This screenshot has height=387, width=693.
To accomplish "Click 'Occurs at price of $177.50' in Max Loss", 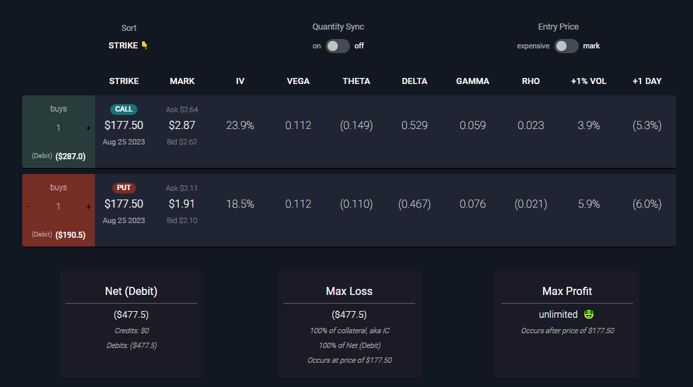I will pos(349,360).
